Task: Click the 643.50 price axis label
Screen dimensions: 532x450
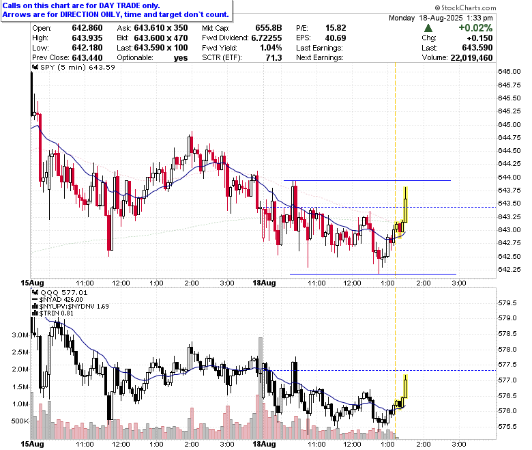Action: (509, 203)
